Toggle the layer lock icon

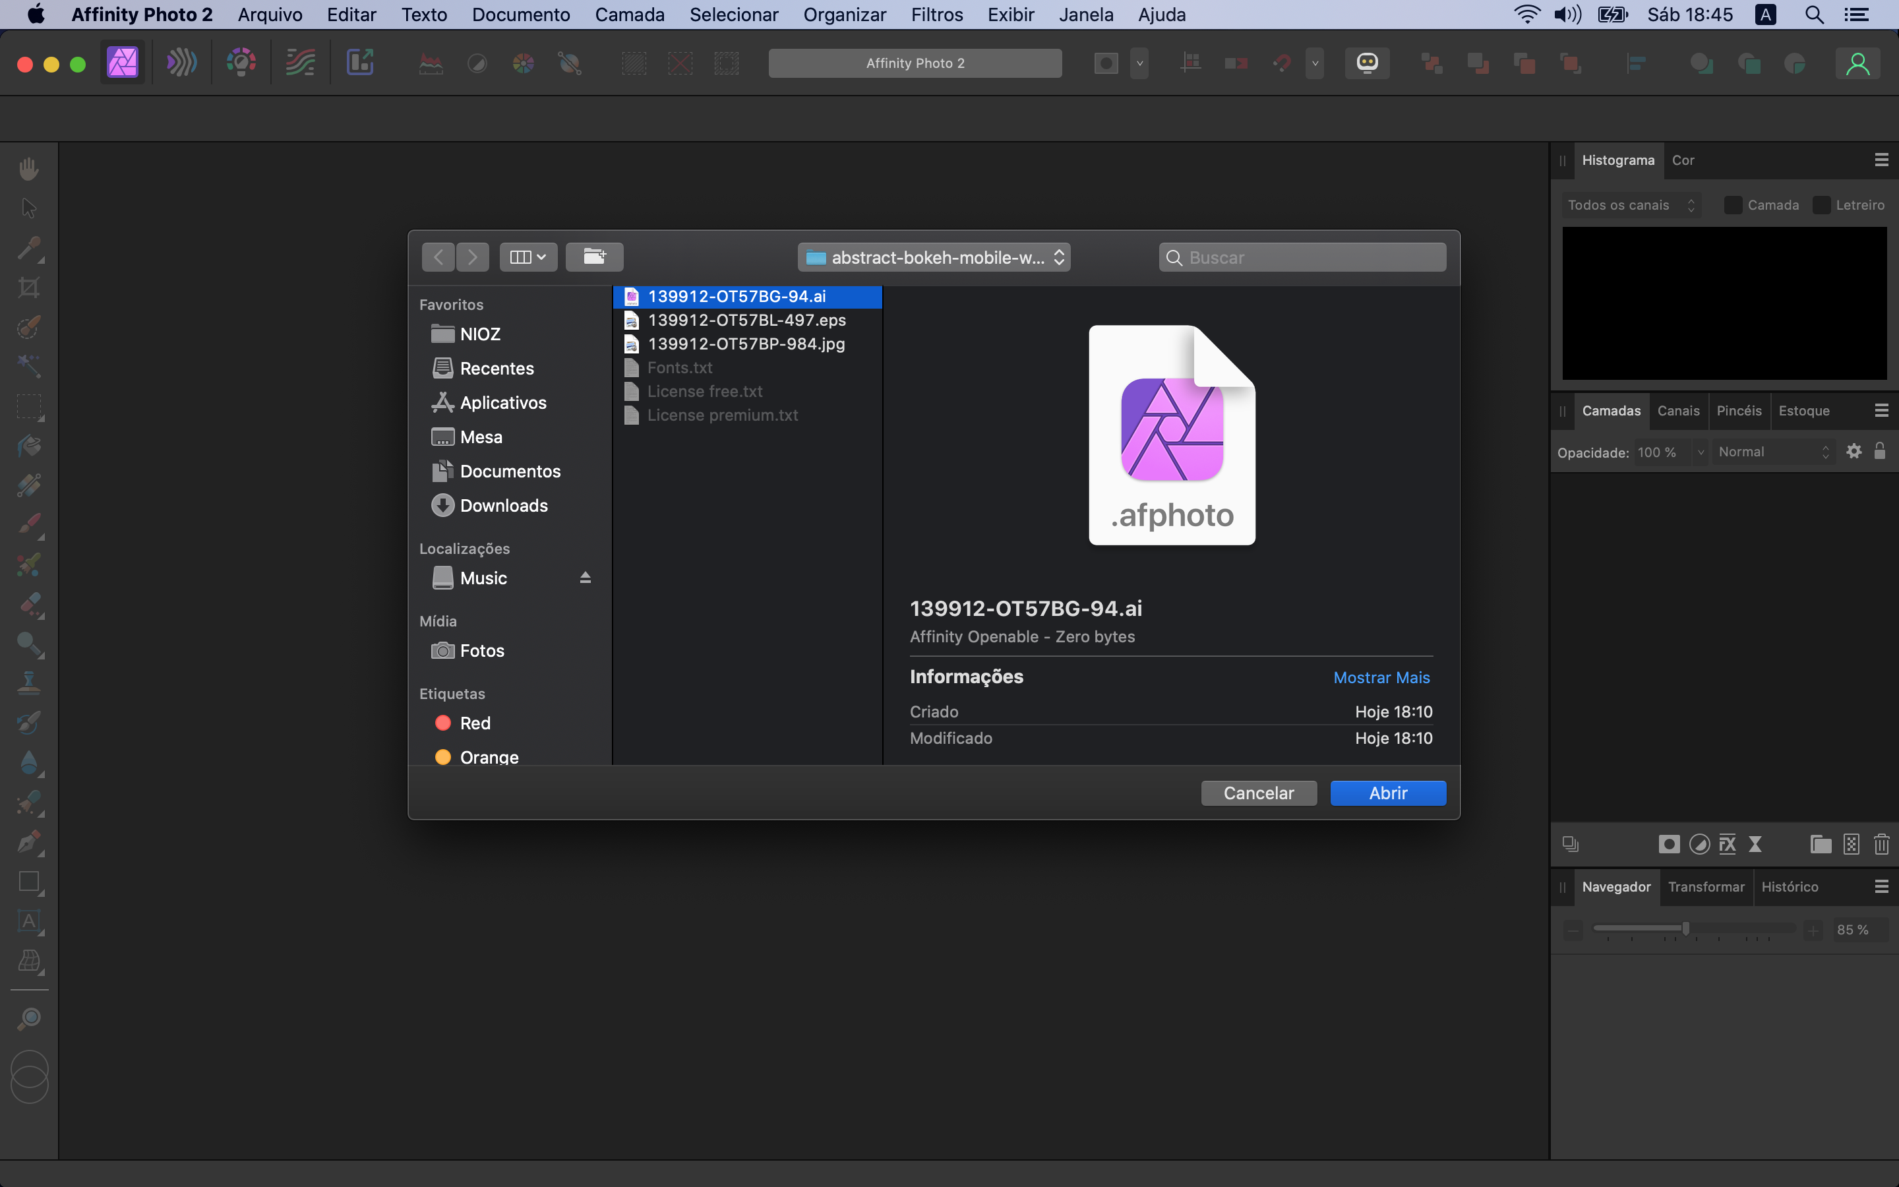(x=1879, y=450)
